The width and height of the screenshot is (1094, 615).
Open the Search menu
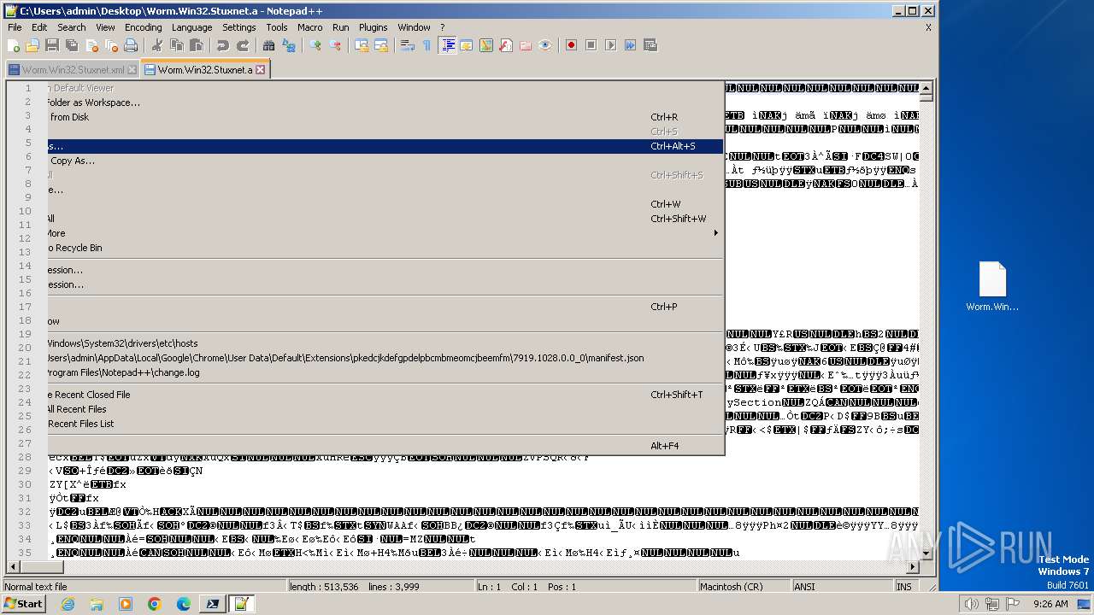(x=72, y=27)
